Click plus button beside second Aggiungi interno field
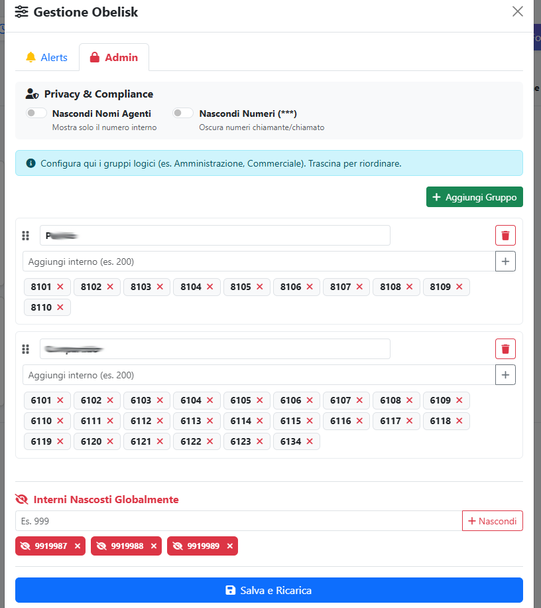The height and width of the screenshot is (608, 541). pyautogui.click(x=505, y=375)
